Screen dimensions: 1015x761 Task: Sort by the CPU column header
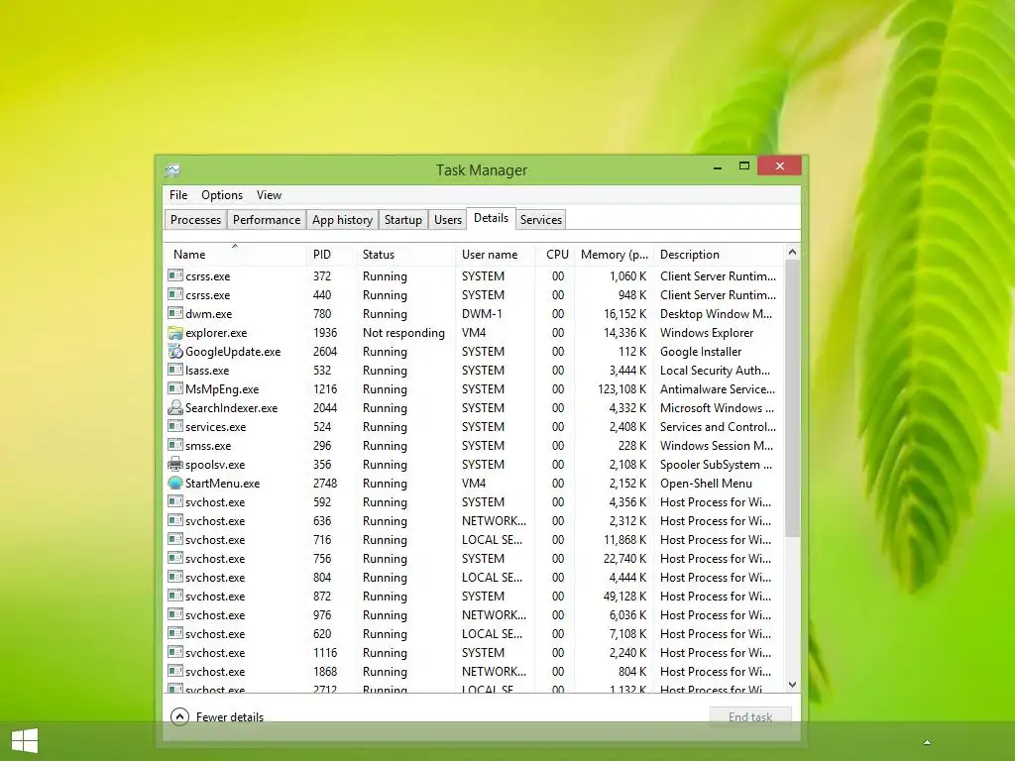point(555,255)
